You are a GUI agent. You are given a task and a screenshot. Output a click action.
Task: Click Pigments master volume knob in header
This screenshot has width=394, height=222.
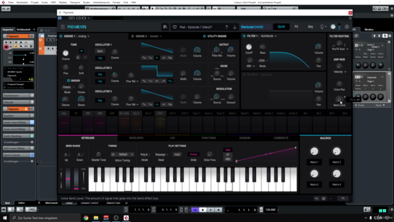coord(333,27)
